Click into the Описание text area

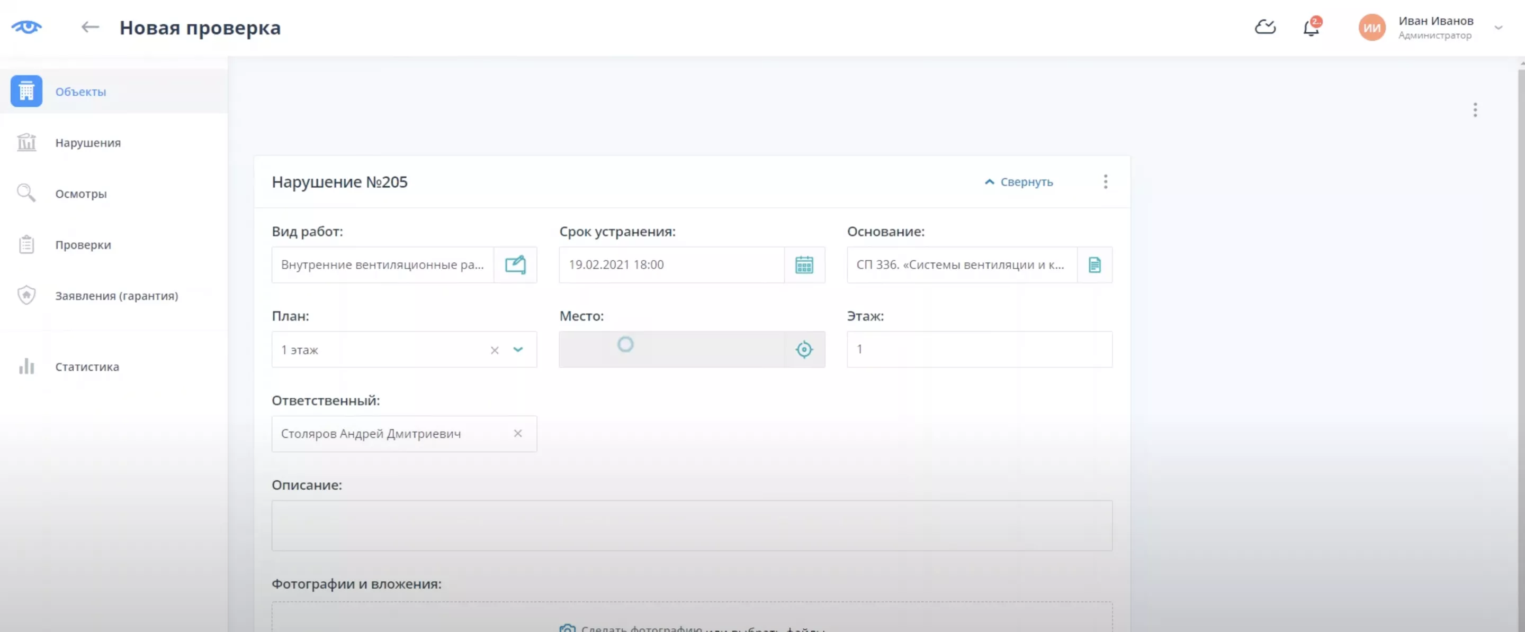pos(692,526)
